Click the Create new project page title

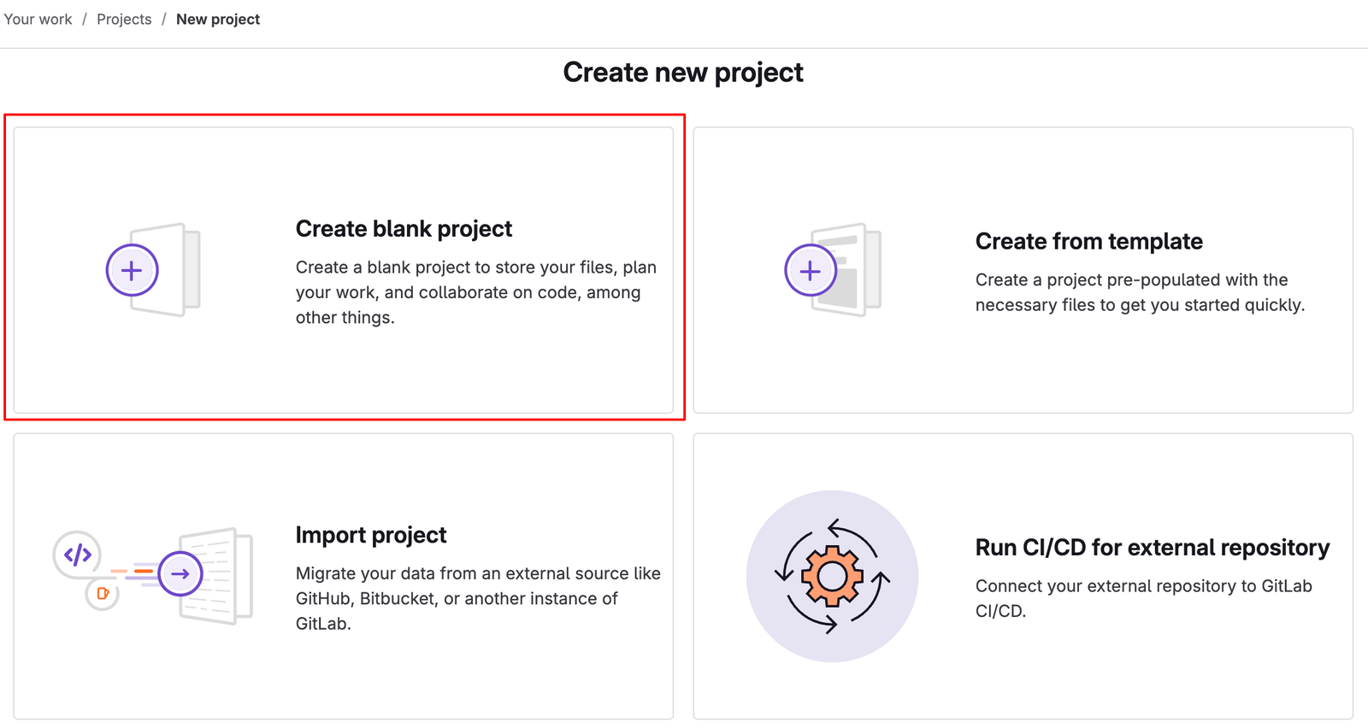[x=682, y=73]
